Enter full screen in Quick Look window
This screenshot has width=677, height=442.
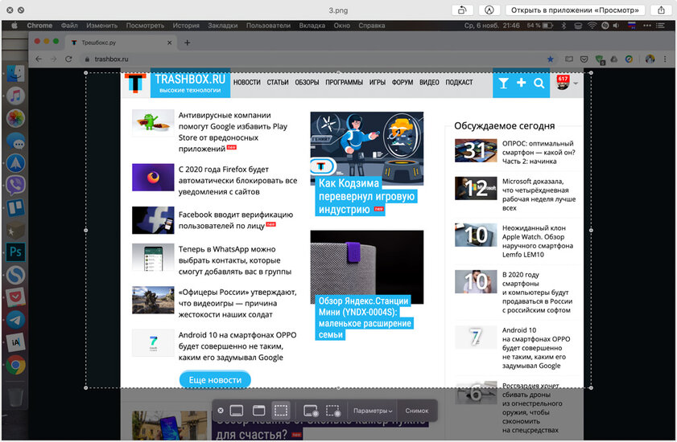(x=21, y=10)
